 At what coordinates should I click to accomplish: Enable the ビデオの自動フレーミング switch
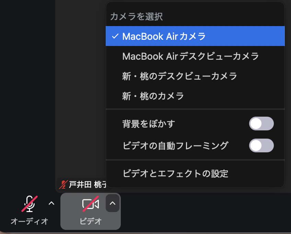(x=261, y=145)
